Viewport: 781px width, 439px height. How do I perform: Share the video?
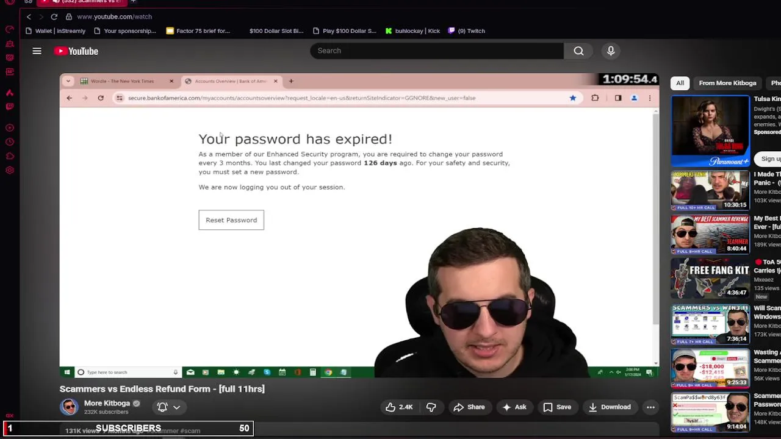click(469, 407)
